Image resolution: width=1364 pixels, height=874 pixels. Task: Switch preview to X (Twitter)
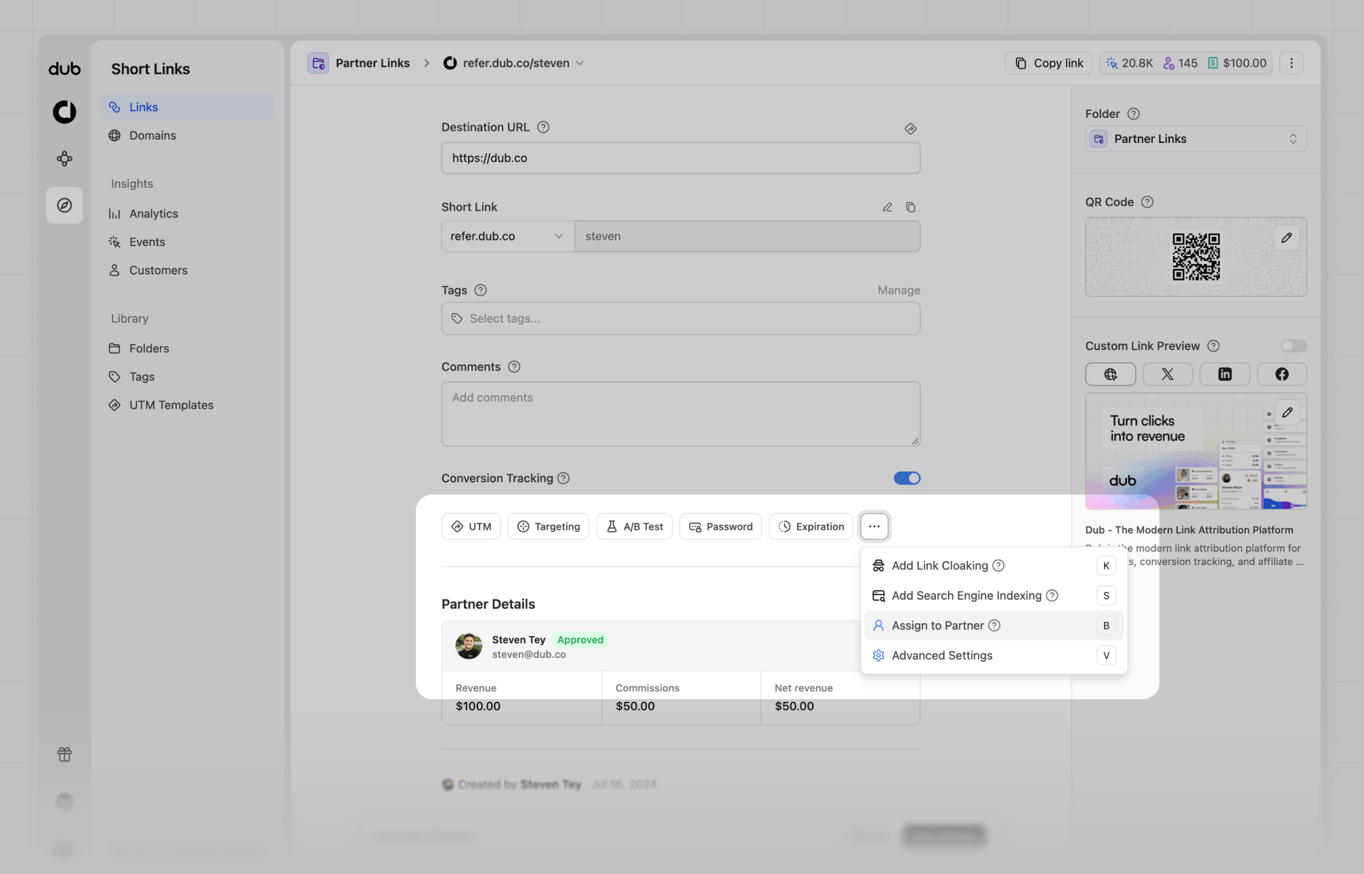[1168, 374]
